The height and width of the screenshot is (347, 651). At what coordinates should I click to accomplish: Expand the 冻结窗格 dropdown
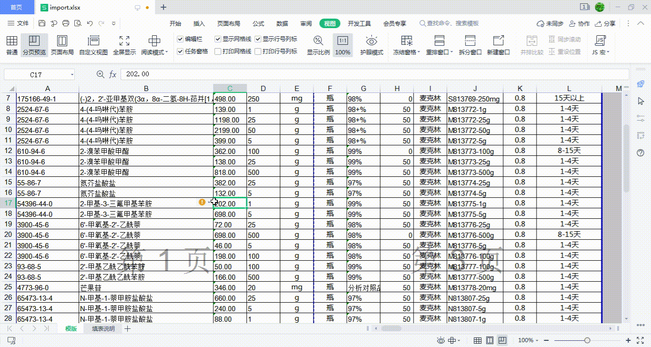tap(419, 52)
